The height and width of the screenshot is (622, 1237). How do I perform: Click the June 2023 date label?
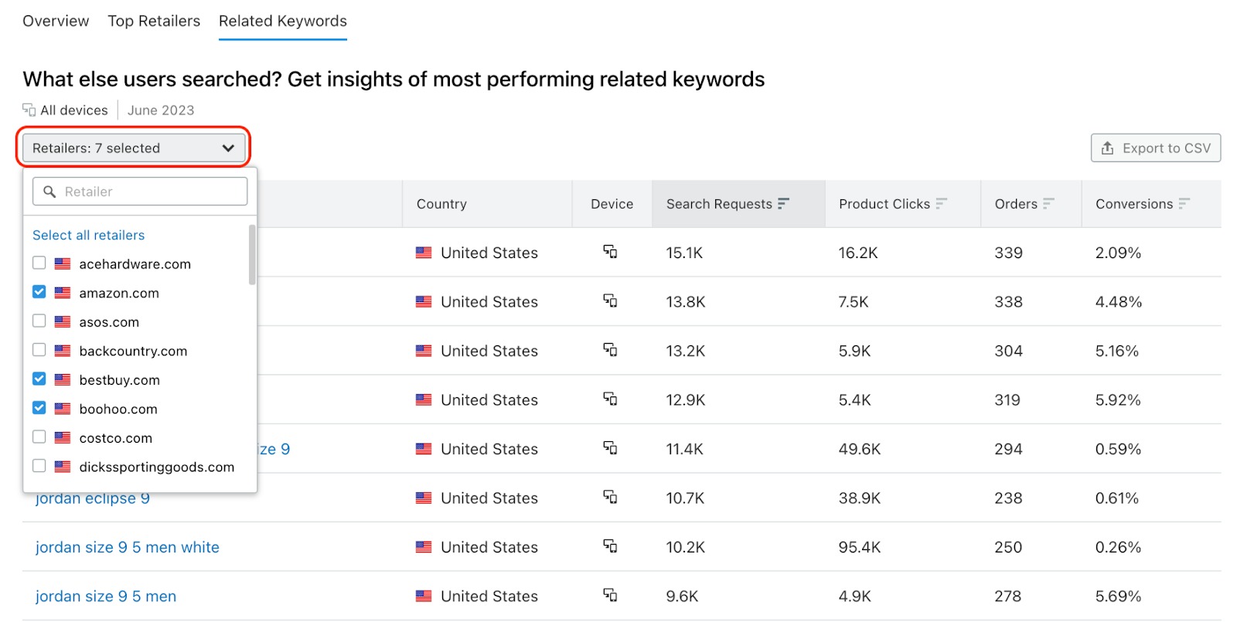tap(161, 110)
